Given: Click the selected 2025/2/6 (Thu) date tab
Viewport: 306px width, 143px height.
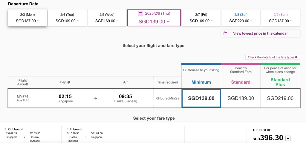Looking at the screenshot, I should tap(154, 18).
